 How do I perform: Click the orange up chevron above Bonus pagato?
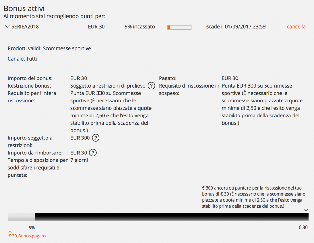(10, 231)
